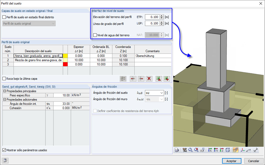Viewport: 265px width, 165px height.
Task: Click the 'Comentario' column header
Action: click(x=153, y=49)
